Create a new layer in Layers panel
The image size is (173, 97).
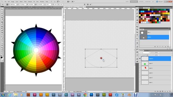click(x=168, y=91)
